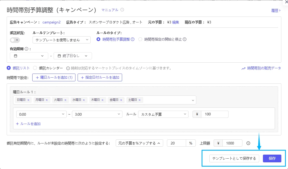288x169 pixels.
Task: Open the 履歴 history link
Action: click(x=276, y=10)
